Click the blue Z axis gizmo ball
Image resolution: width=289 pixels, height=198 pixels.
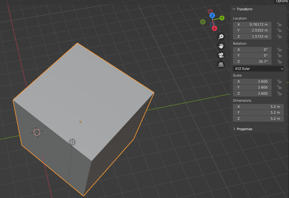[212, 15]
